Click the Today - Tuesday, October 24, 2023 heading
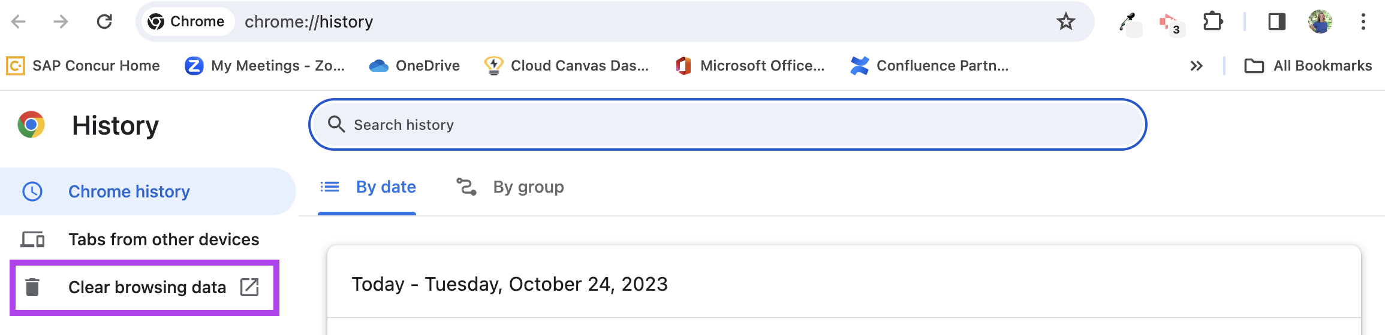Viewport: 1385px width, 335px height. tap(510, 284)
